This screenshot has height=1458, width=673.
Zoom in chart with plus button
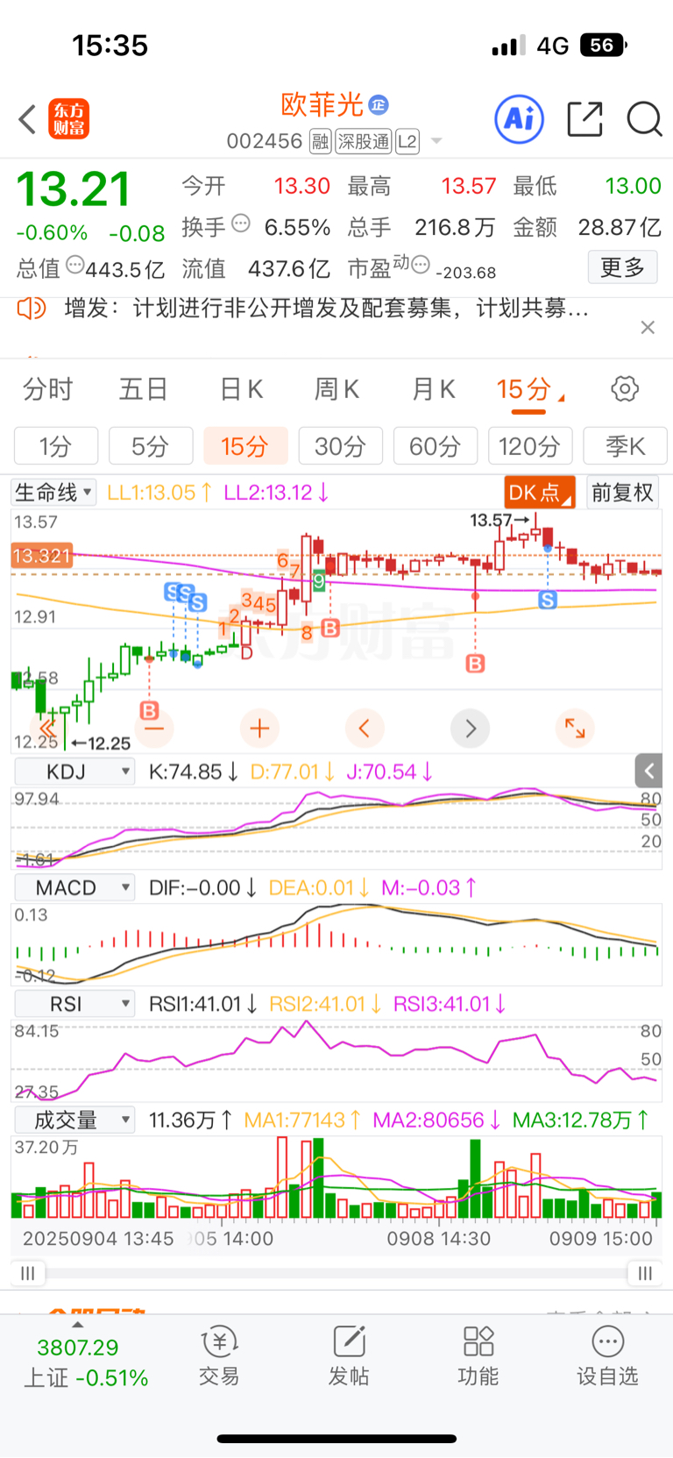(259, 729)
